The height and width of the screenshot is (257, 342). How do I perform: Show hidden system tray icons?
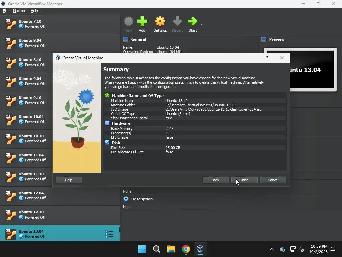tap(272, 249)
